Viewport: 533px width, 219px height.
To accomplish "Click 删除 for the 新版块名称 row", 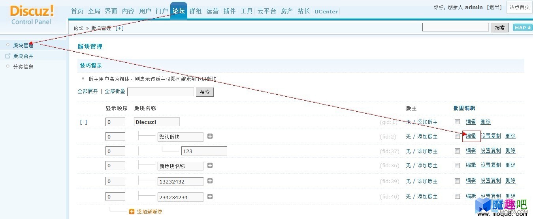I will tap(510, 165).
